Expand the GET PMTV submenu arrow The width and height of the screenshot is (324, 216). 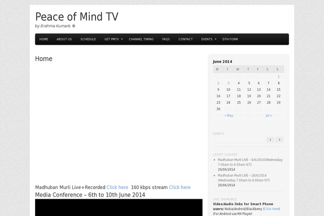122,39
